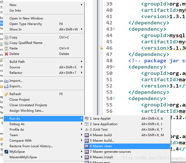Click the warning marker at line 46
The width and height of the screenshot is (186, 163).
[x=101, y=48]
